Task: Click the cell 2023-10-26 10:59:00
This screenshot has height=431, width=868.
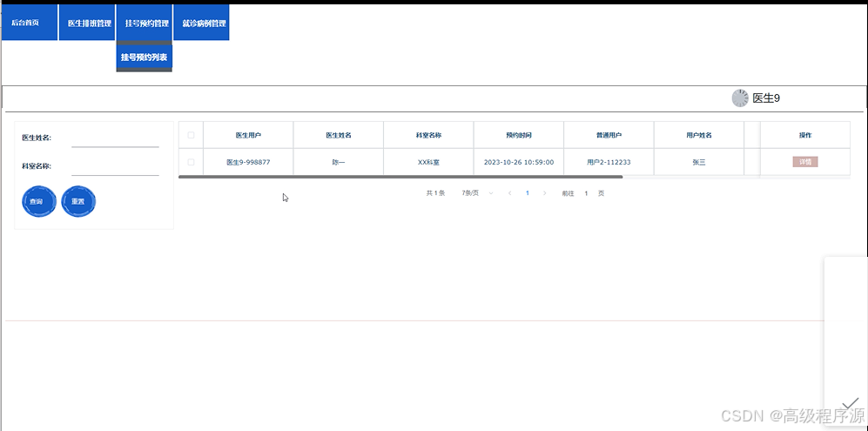Action: (x=519, y=162)
